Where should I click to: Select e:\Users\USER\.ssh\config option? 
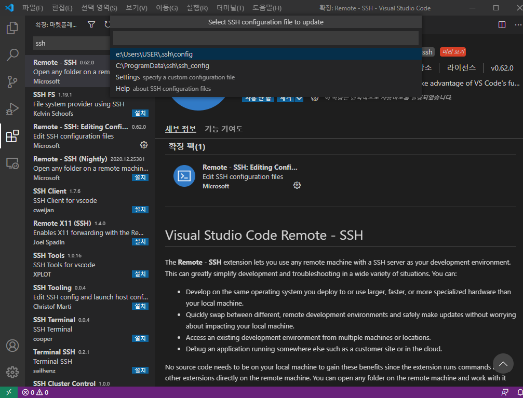tap(265, 54)
